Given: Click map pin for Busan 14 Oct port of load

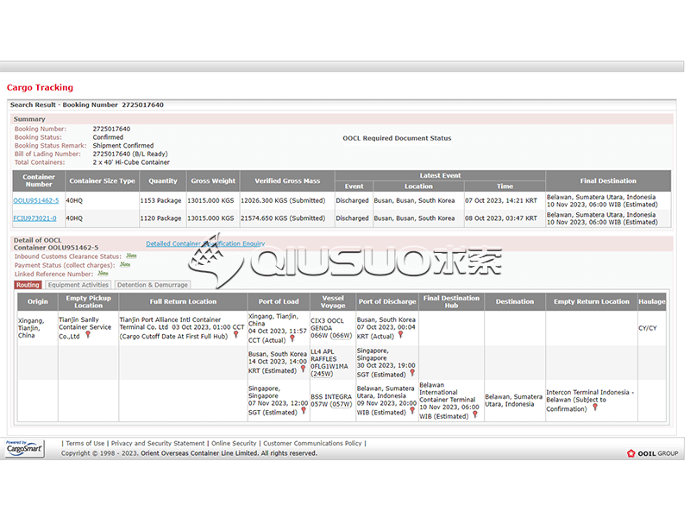Looking at the screenshot, I should click(x=303, y=370).
